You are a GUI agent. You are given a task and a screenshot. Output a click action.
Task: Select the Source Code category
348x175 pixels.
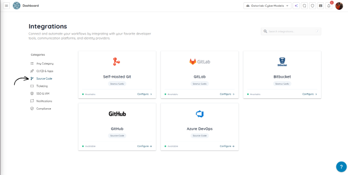42,78
